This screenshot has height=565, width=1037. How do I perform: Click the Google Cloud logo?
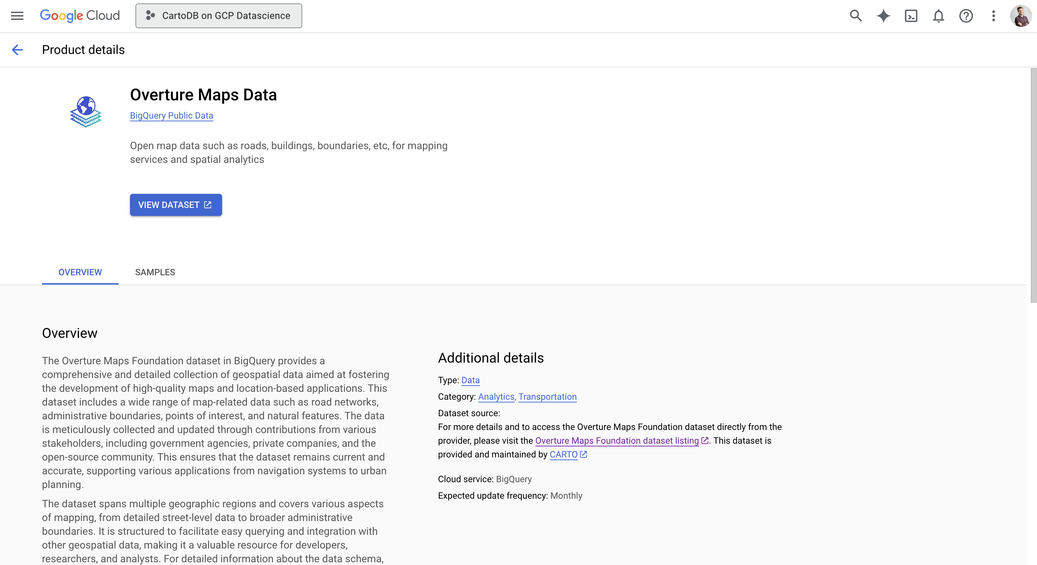click(80, 16)
